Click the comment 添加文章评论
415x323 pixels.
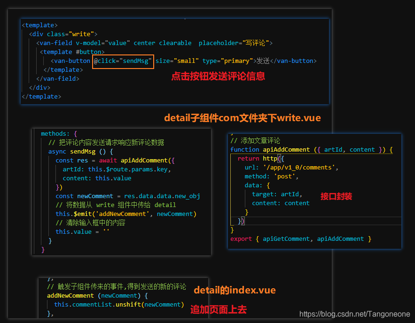click(255, 141)
